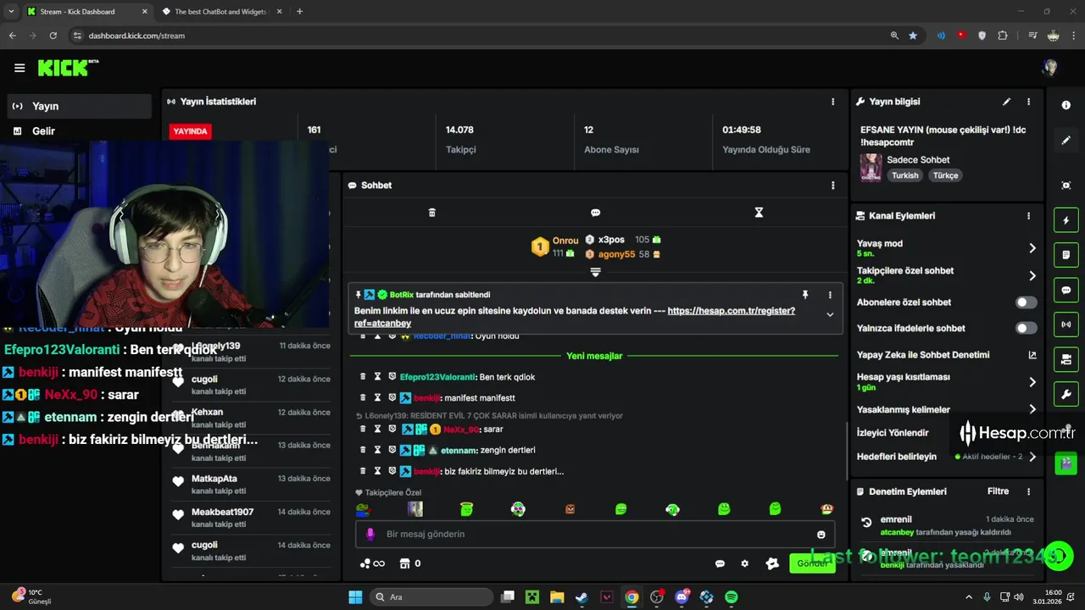Open Denetim Eylemleri three-dot menu

pos(1028,491)
